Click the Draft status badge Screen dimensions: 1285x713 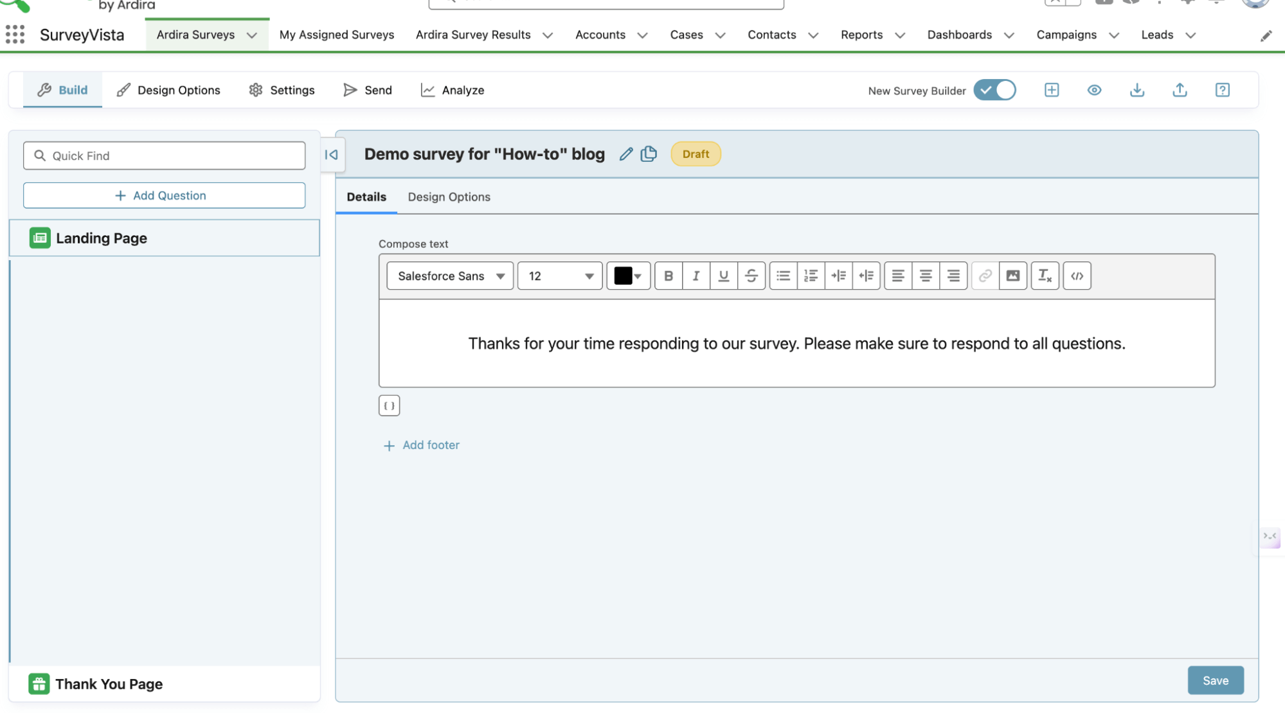(696, 154)
